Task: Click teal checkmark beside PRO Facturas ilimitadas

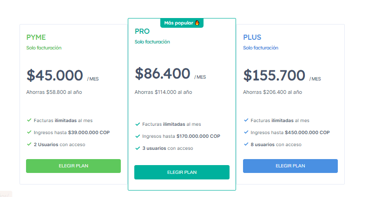Action: [138, 124]
